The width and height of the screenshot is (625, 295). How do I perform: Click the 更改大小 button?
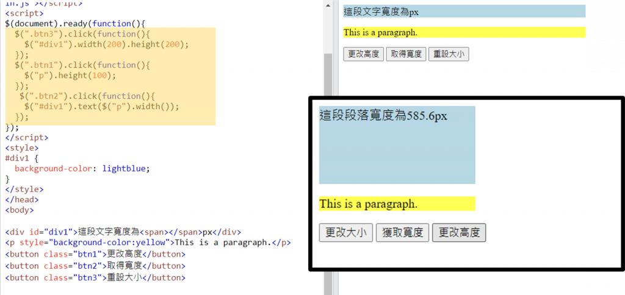pyautogui.click(x=346, y=232)
